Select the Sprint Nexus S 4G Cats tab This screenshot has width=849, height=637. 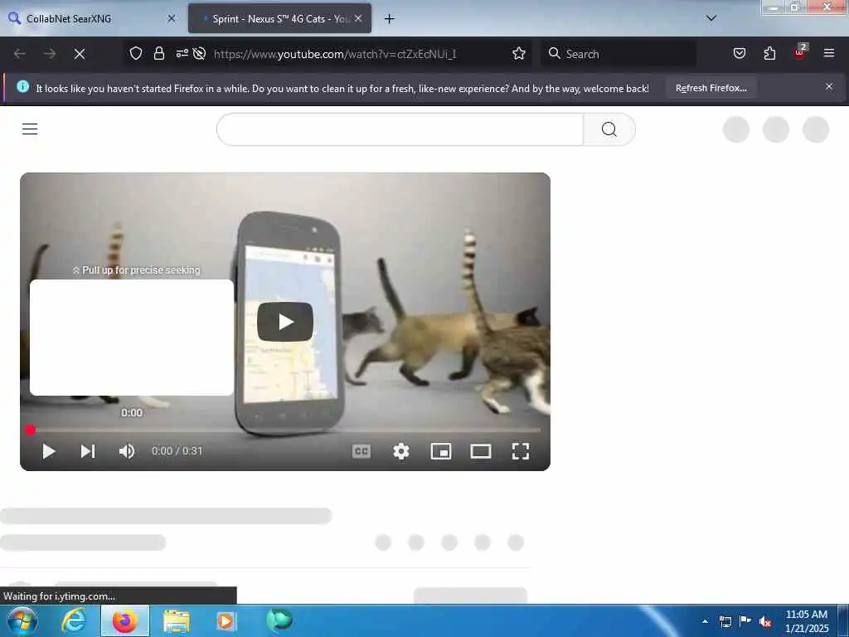(x=279, y=18)
